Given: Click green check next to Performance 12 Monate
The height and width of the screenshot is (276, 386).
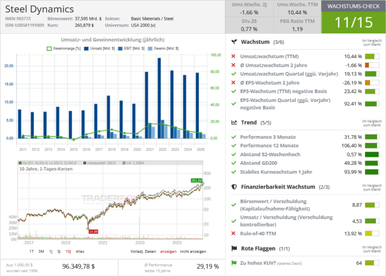Looking at the screenshot, I should 234,146.
